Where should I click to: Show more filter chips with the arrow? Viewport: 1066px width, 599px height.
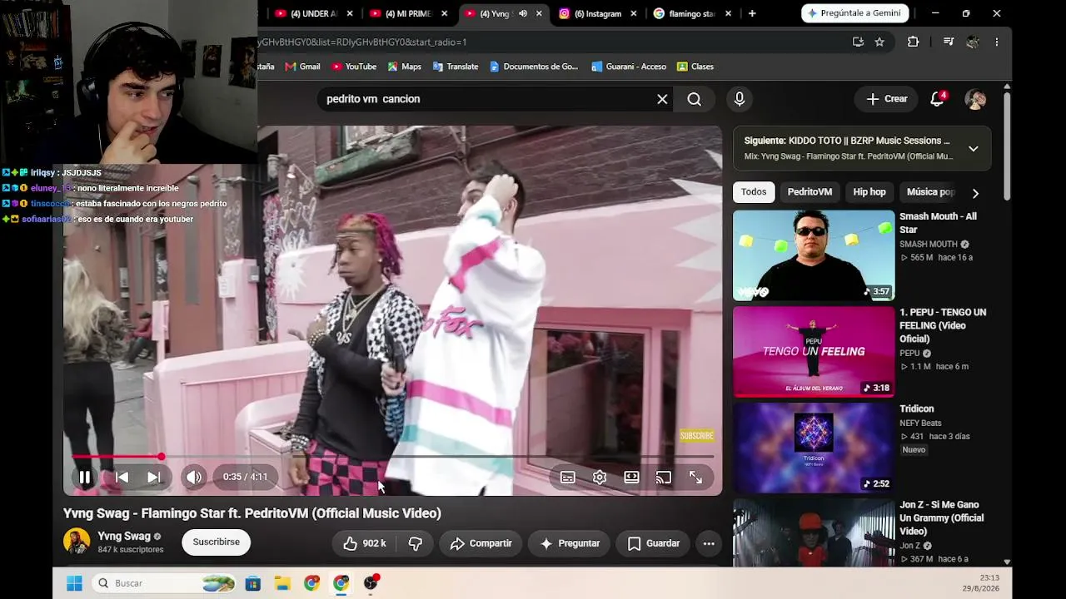pyautogui.click(x=975, y=193)
